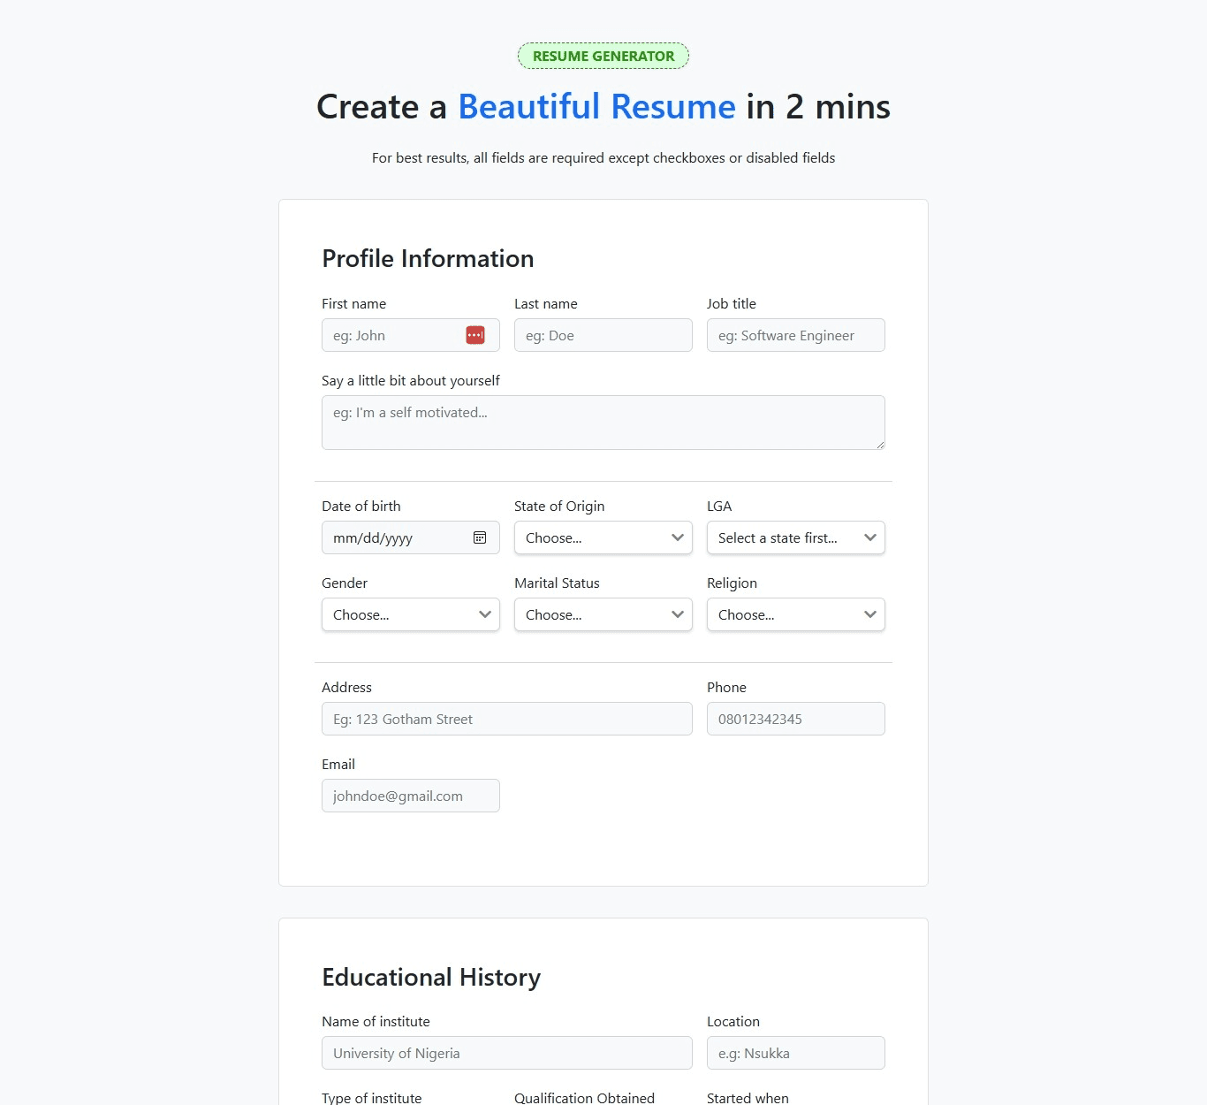Expand the State of Origin dropdown
Viewport: 1207px width, 1105px height.
coord(603,537)
